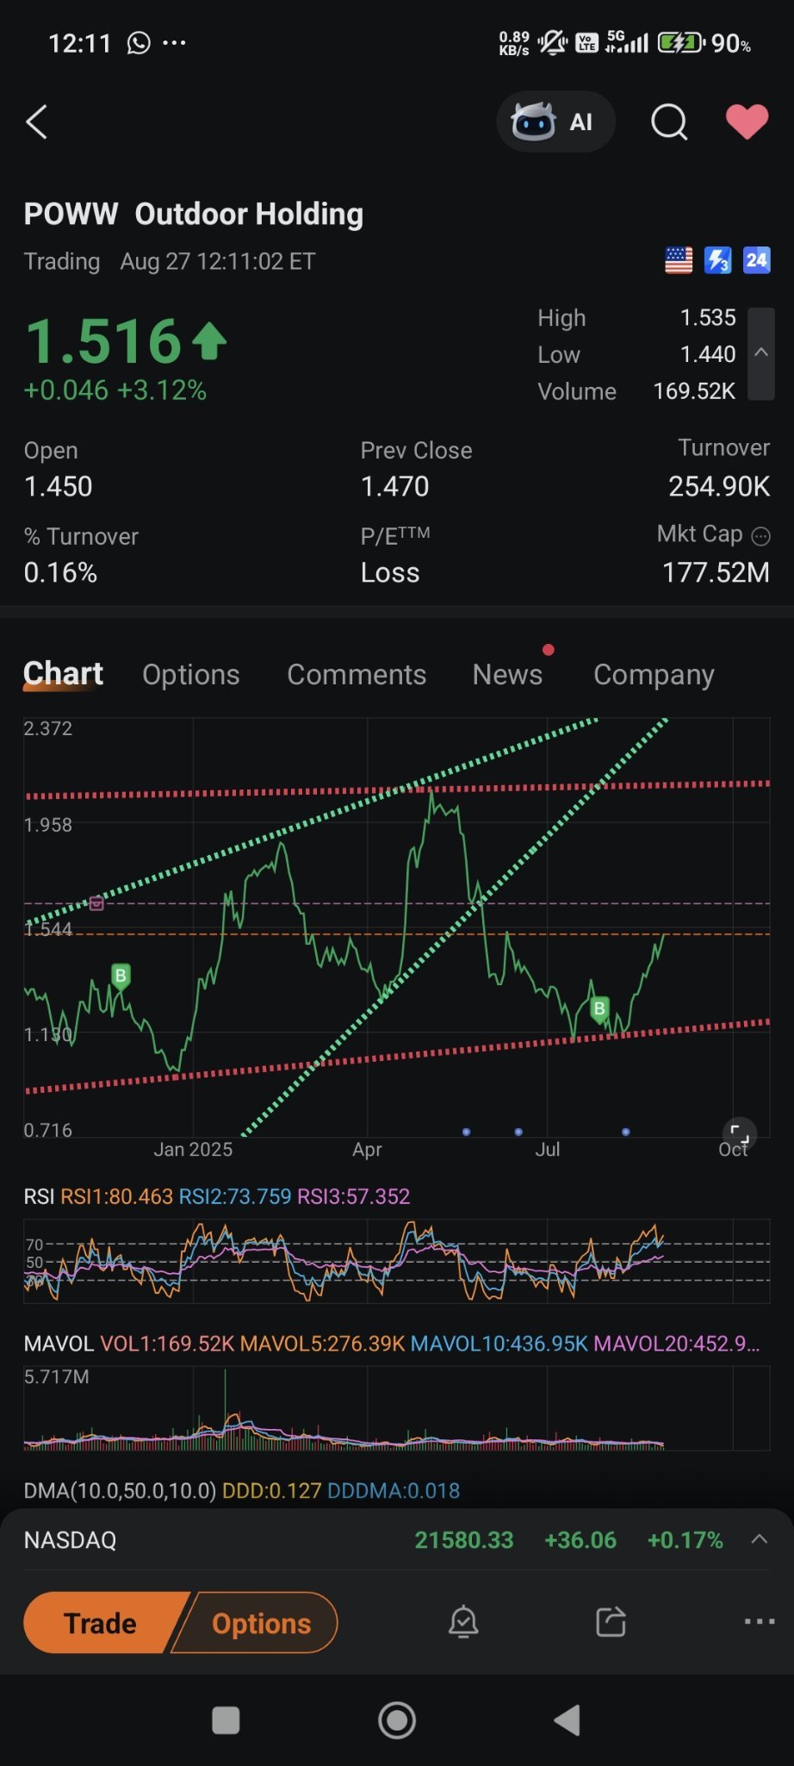Open the News tab
The width and height of the screenshot is (794, 1766).
507,675
